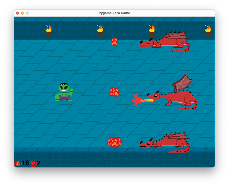Viewport: 229px width, 186px height.
Task: Minimize the game window with the yellow button
Action: (23, 13)
